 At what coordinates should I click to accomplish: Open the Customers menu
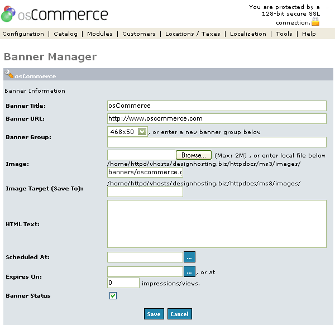139,34
